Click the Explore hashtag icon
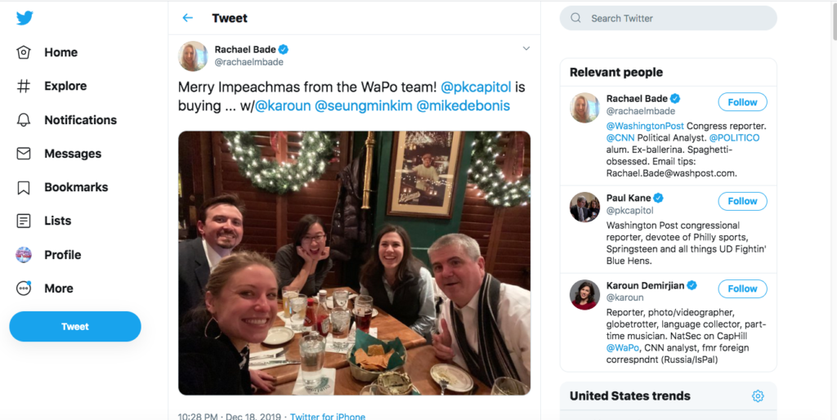The width and height of the screenshot is (837, 420). pos(24,86)
